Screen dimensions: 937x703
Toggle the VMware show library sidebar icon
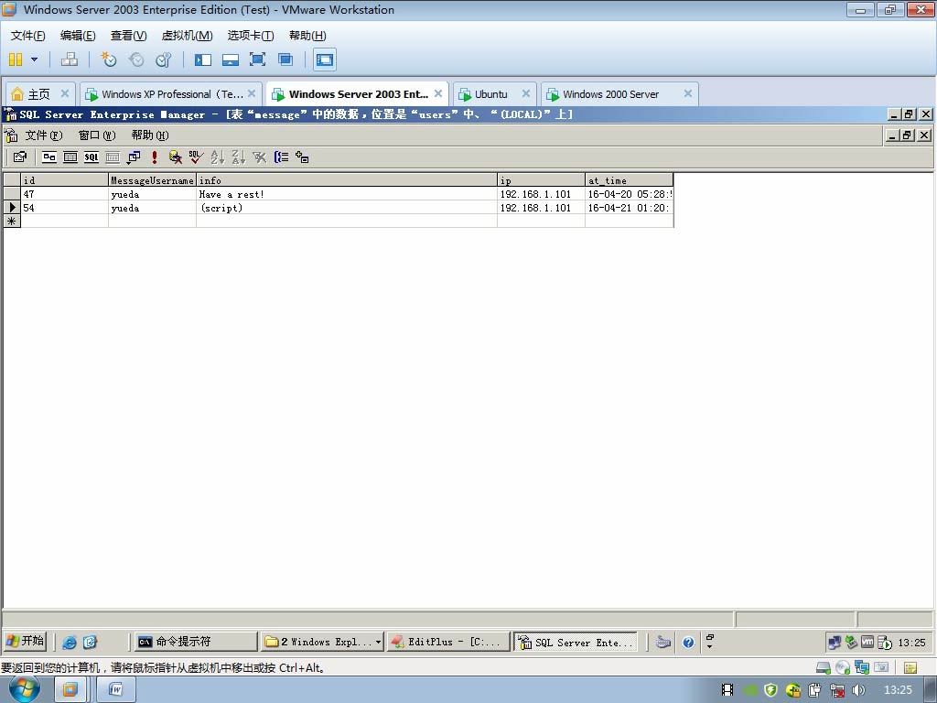click(x=203, y=59)
